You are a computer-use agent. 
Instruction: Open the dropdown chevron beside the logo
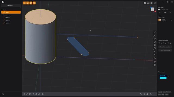click(x=5, y=2)
